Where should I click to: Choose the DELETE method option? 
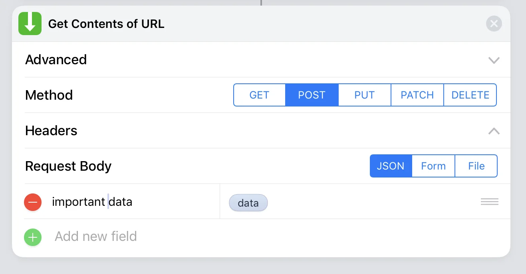(470, 95)
